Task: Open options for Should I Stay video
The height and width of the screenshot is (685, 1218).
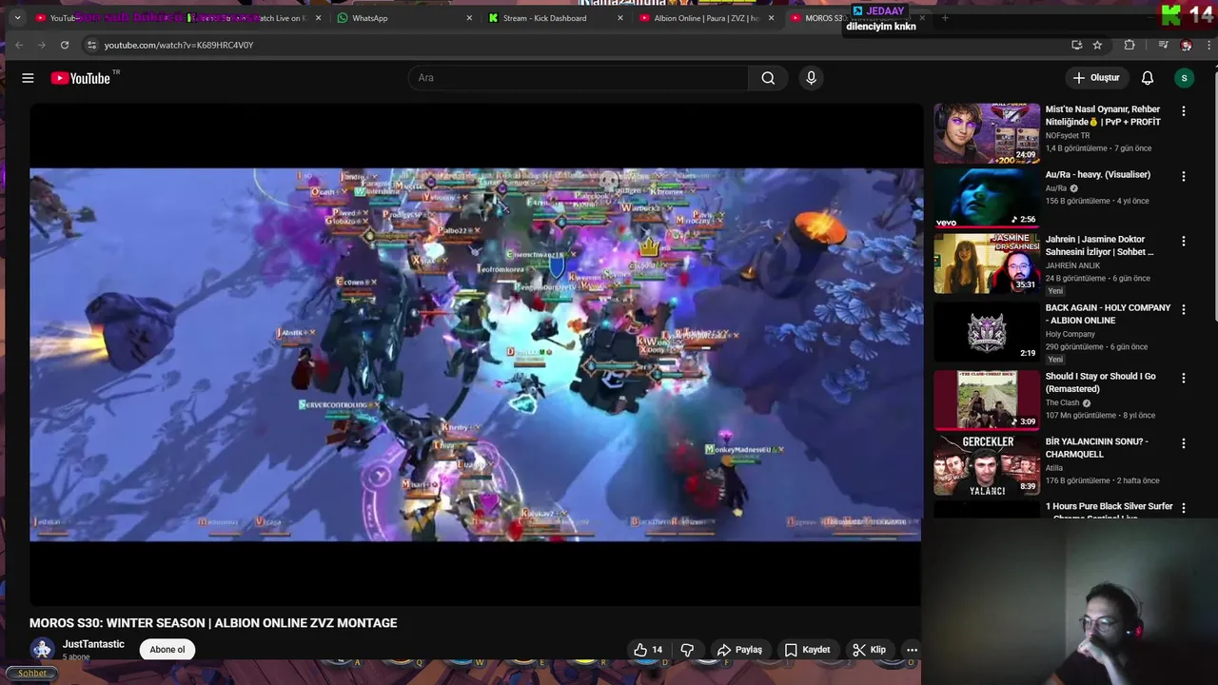Action: tap(1184, 378)
